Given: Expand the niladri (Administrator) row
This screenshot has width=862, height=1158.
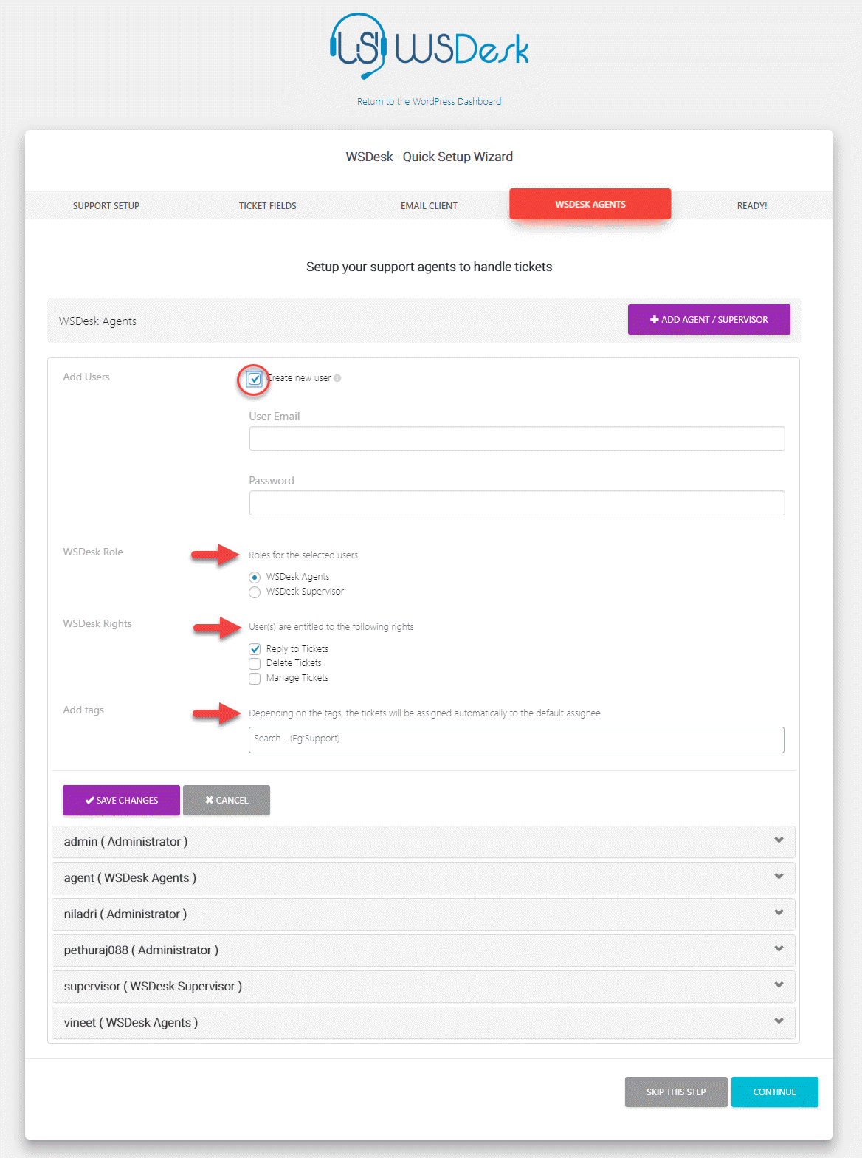Looking at the screenshot, I should click(424, 914).
